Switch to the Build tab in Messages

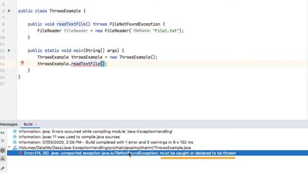[28, 124]
